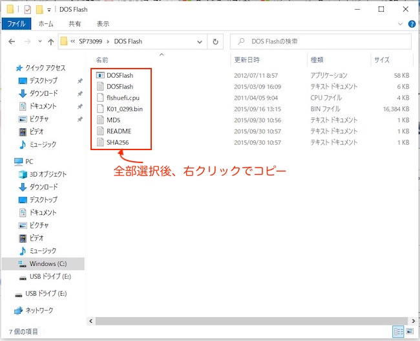Open ビデオ under Quick Access
Image resolution: width=420 pixels, height=341 pixels.
click(36, 132)
